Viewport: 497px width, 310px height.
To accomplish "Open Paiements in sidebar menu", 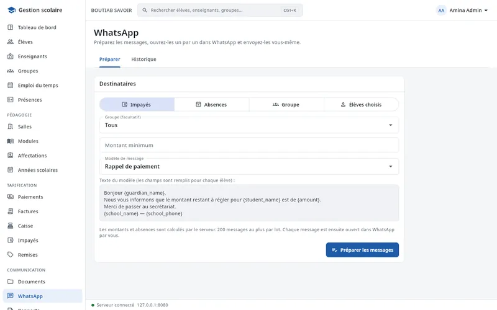I will pos(42,197).
